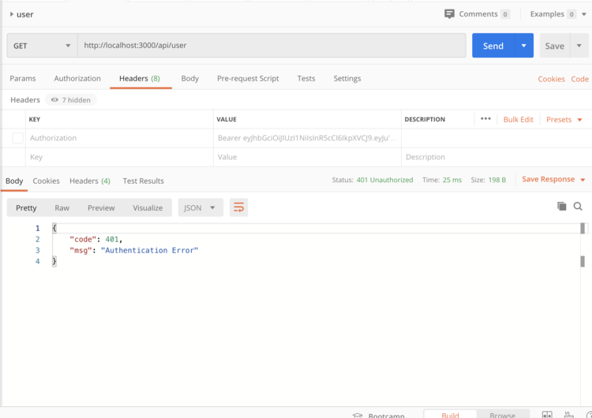
Task: Click the 198 B response size
Action: [496, 180]
